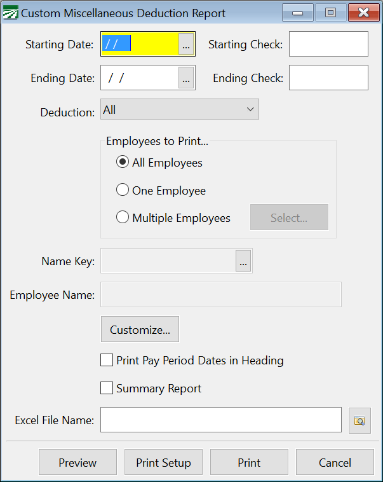Viewport: 383px width, 482px height.
Task: Open Ending Date calendar lookup button
Action: pyautogui.click(x=186, y=78)
